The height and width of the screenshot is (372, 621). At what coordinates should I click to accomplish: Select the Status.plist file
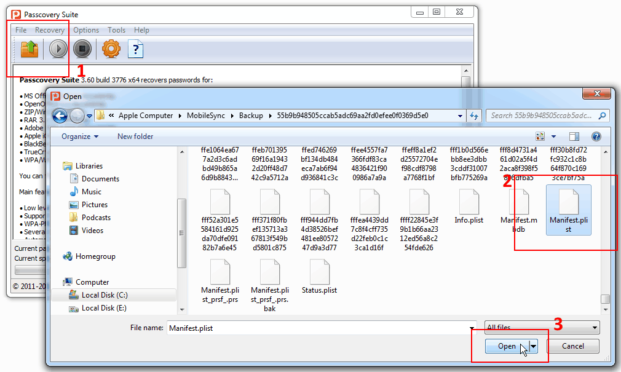[x=319, y=276]
